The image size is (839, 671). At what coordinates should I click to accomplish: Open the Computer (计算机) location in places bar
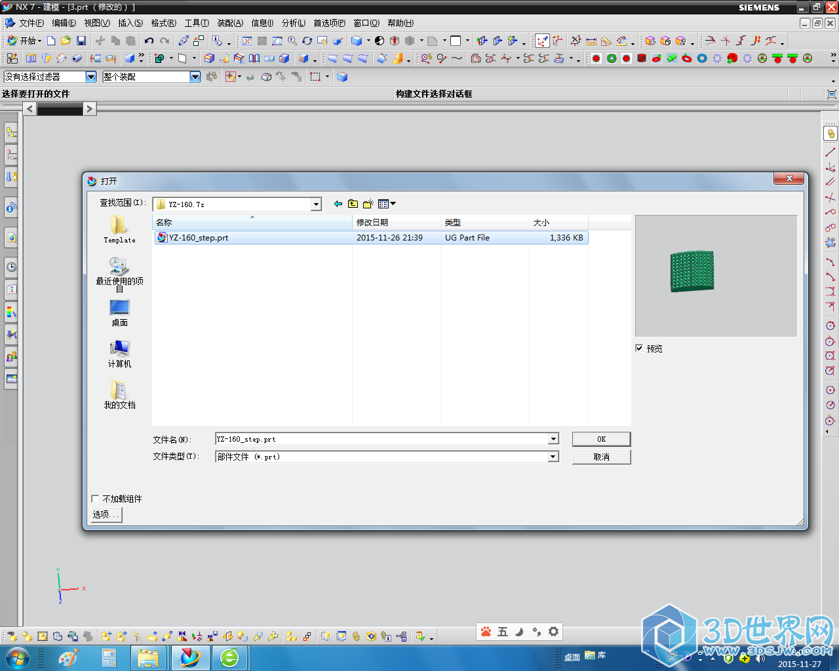[x=119, y=354]
